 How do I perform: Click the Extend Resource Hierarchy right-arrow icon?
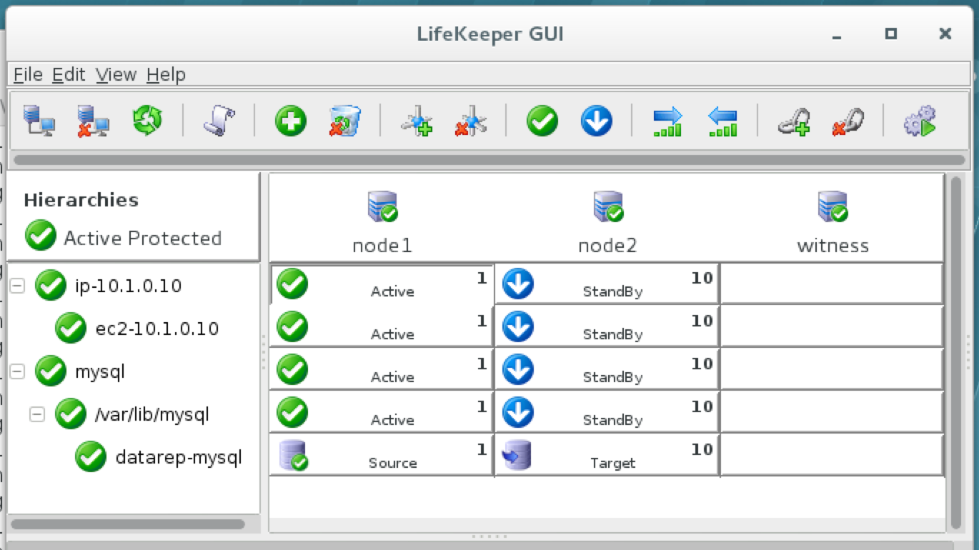tap(667, 121)
